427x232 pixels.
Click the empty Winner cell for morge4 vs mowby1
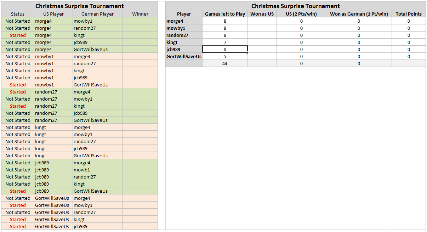pos(140,21)
